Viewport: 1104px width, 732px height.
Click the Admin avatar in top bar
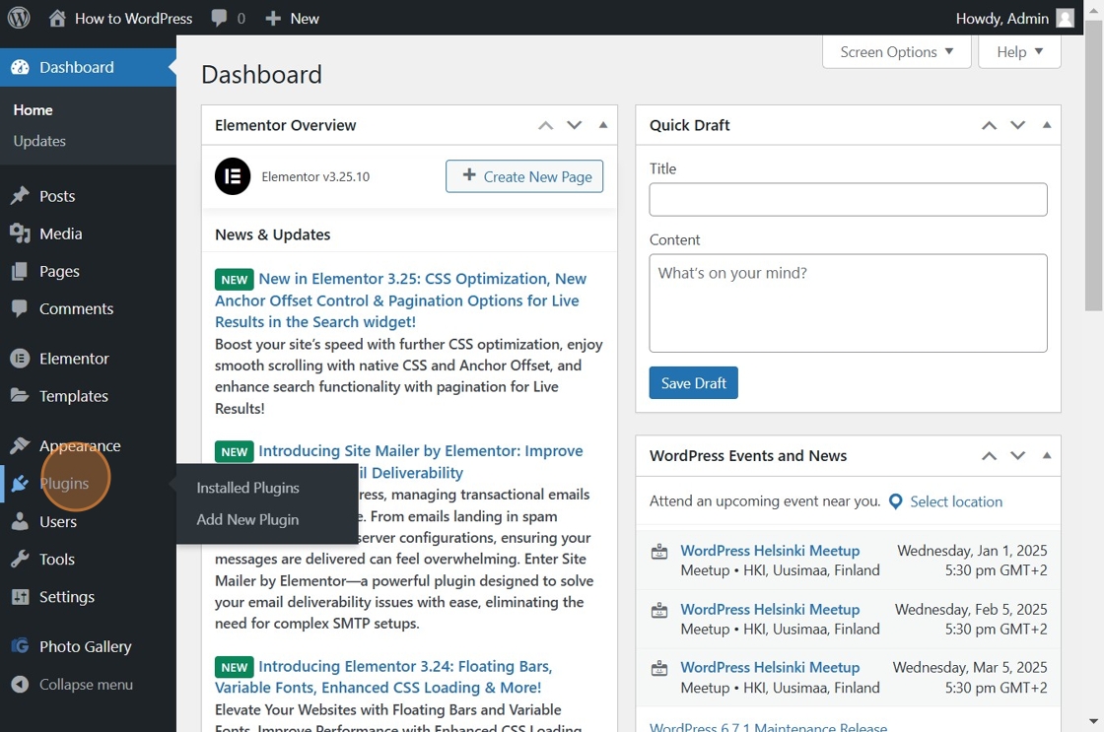[1066, 19]
